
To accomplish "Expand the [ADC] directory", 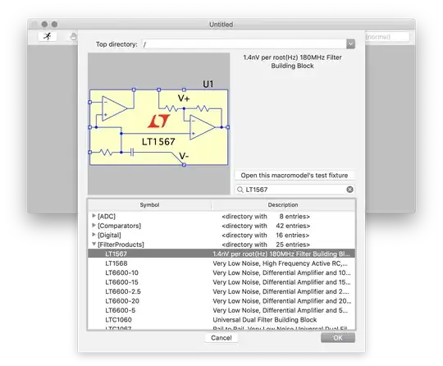I will point(94,216).
